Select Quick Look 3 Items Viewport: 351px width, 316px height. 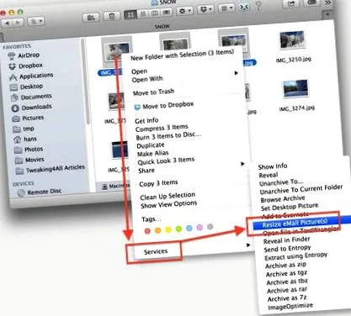(x=166, y=161)
